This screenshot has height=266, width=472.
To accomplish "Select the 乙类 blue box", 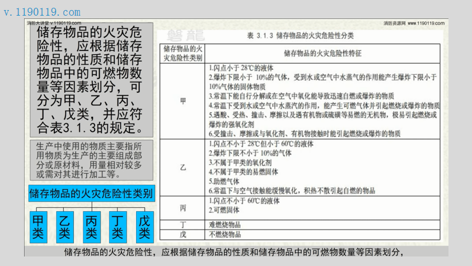I will tap(65, 227).
